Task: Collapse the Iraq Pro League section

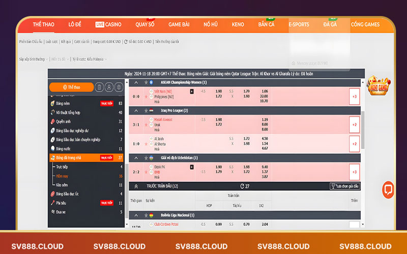Action: point(136,111)
